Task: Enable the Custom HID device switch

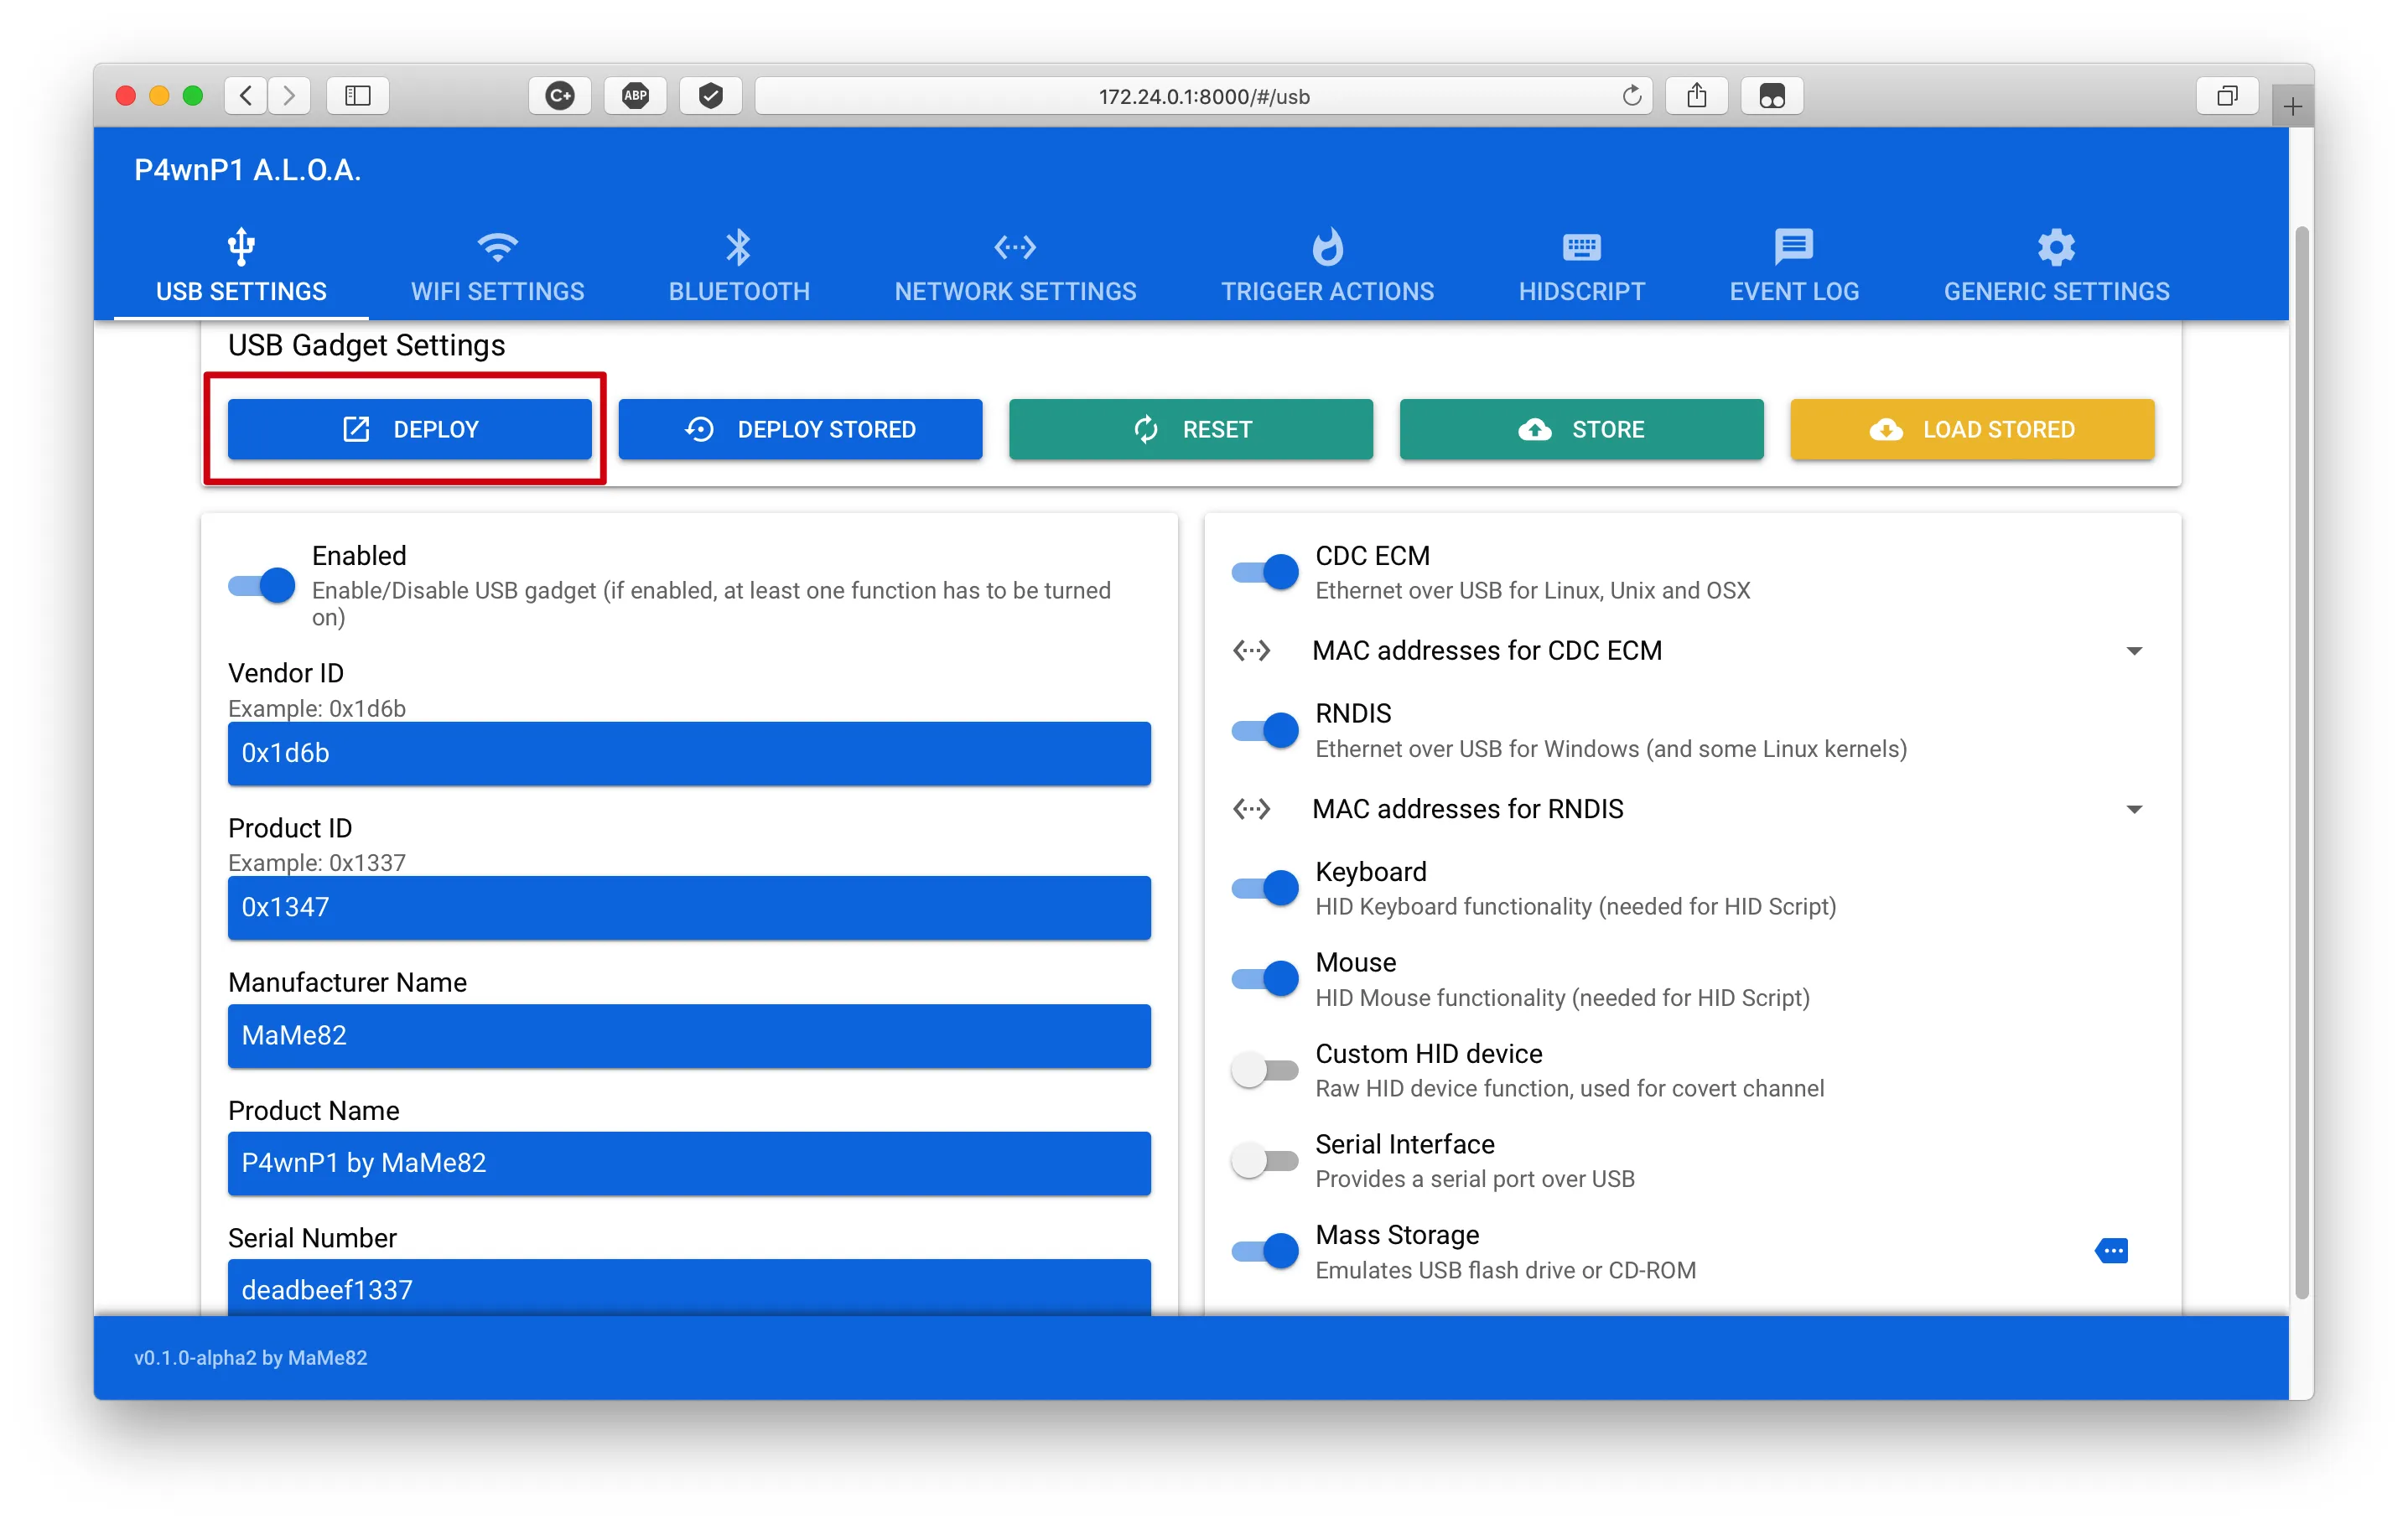Action: [x=1265, y=1070]
